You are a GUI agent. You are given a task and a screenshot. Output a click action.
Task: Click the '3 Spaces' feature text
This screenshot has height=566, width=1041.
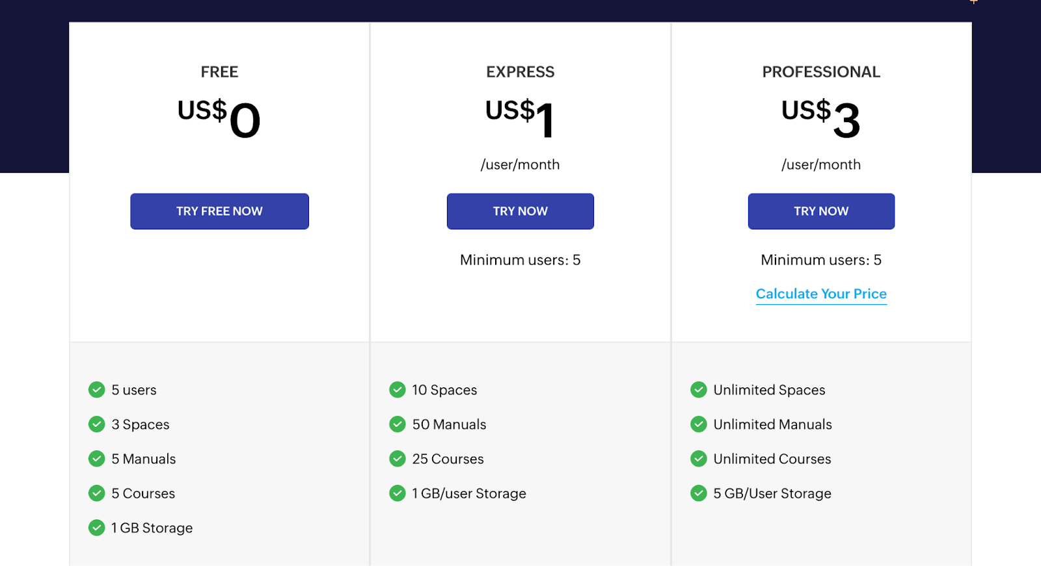[x=141, y=424]
